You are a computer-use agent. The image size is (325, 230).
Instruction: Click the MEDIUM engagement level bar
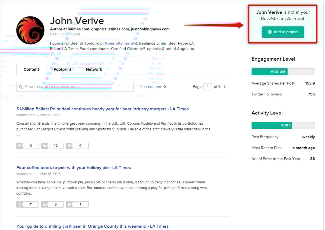click(x=269, y=71)
